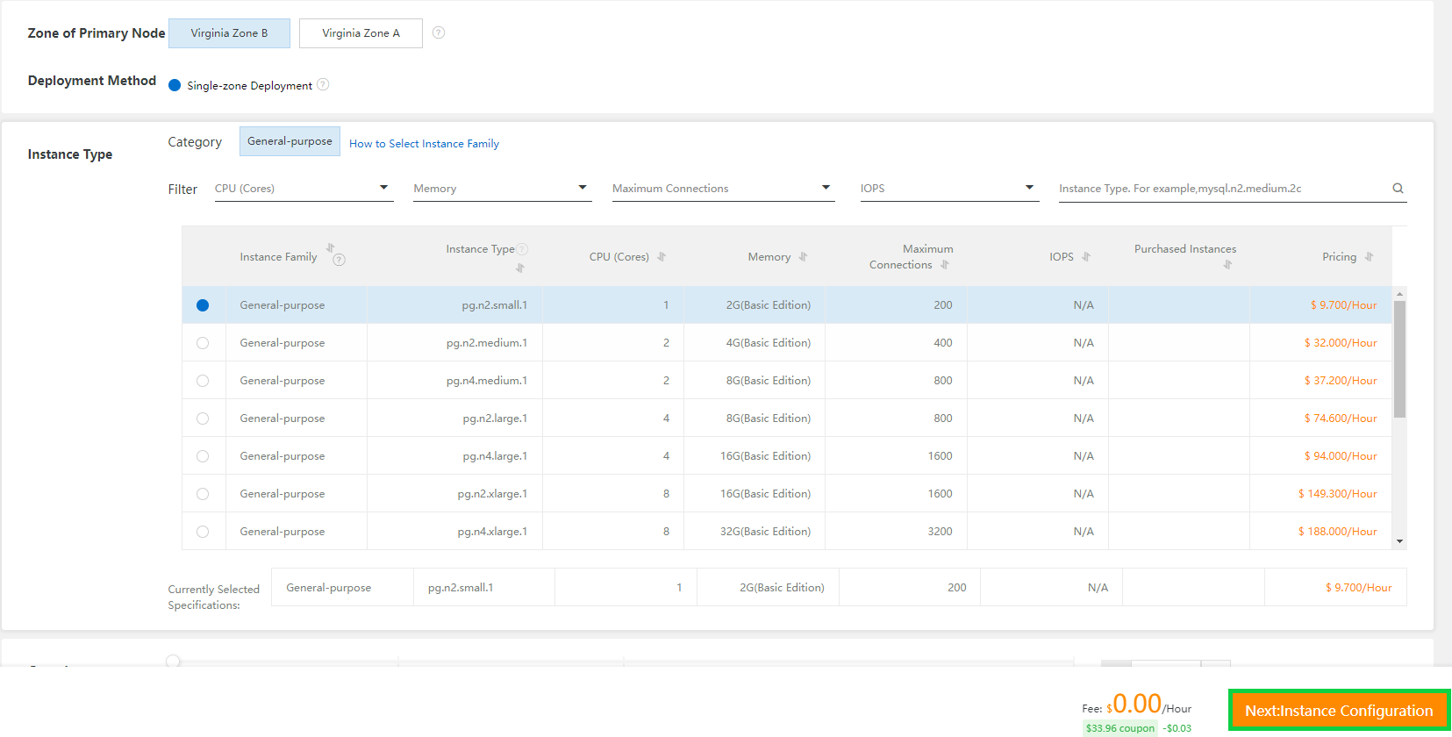The height and width of the screenshot is (737, 1452).
Task: Click the instance table vertical scrollbar thumb
Action: click(1399, 359)
